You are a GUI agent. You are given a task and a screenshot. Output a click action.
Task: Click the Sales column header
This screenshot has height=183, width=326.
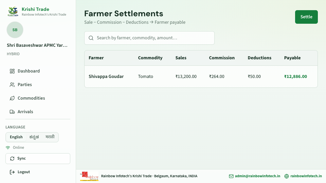tap(181, 58)
